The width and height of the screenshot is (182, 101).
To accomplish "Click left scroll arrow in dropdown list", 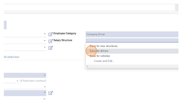I will point(87,66).
